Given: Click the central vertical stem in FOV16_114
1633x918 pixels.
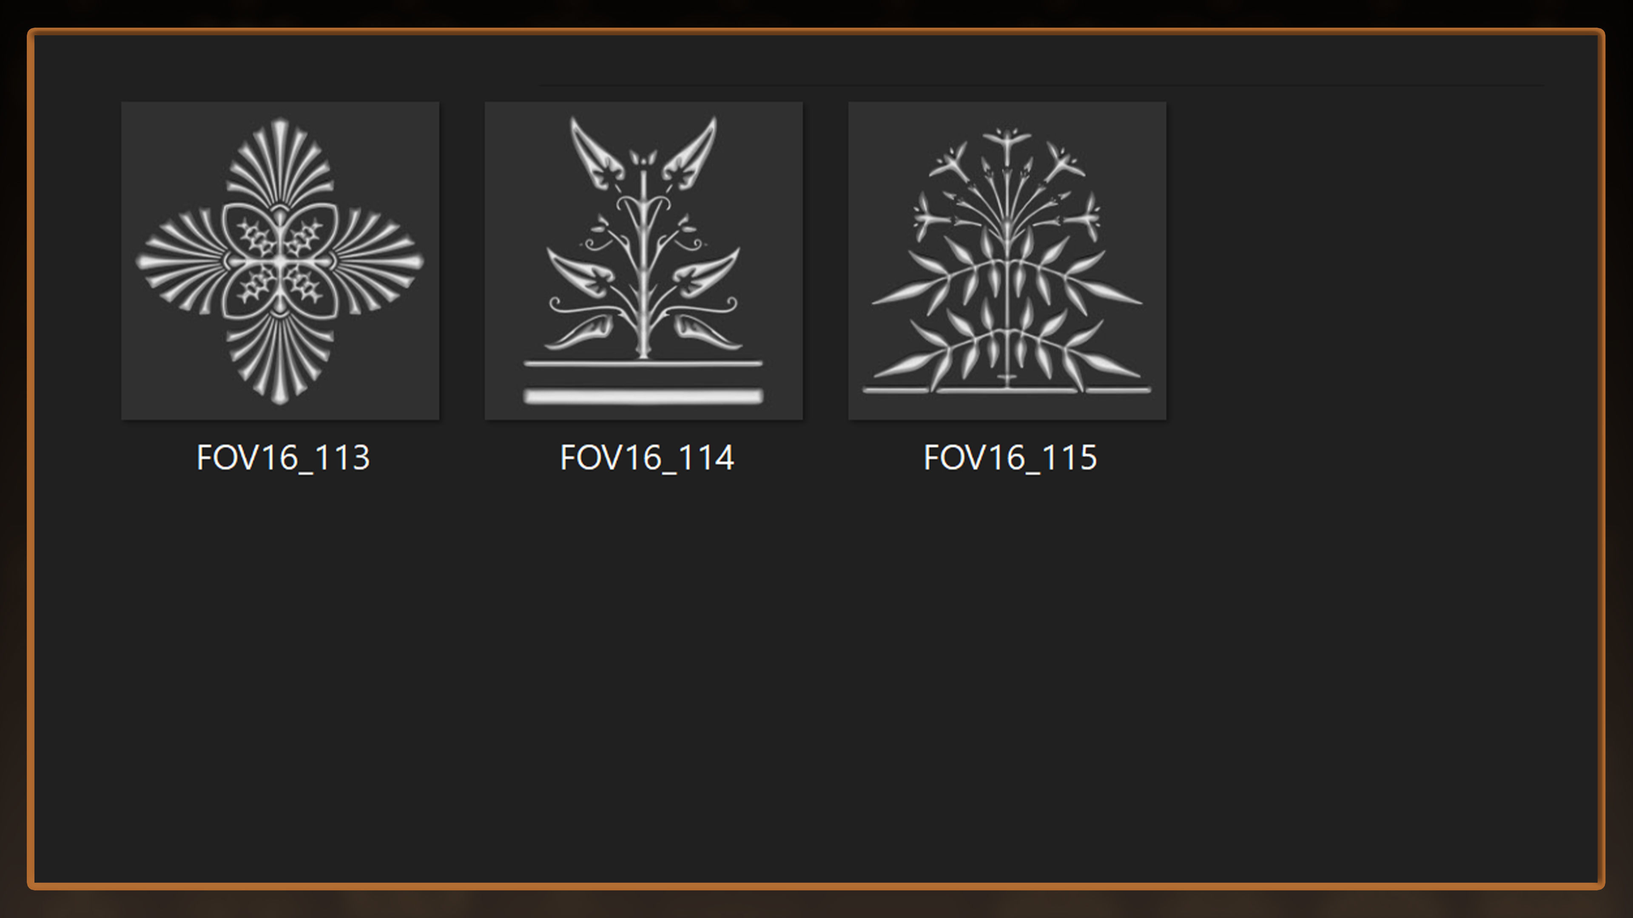Looking at the screenshot, I should pyautogui.click(x=643, y=266).
